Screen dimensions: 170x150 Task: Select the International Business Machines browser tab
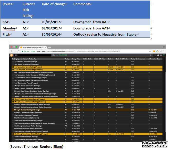coord(33,47)
